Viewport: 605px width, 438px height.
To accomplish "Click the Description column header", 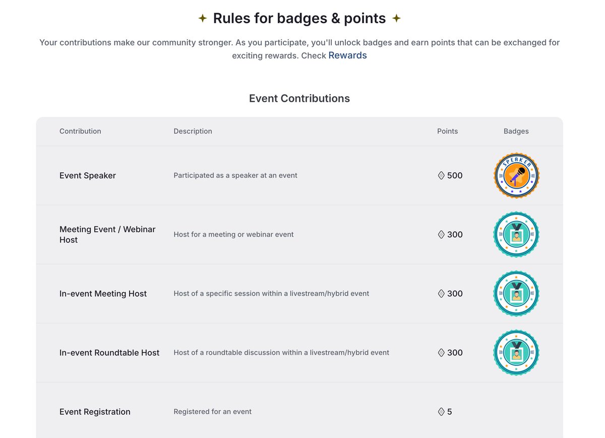I will coord(193,131).
